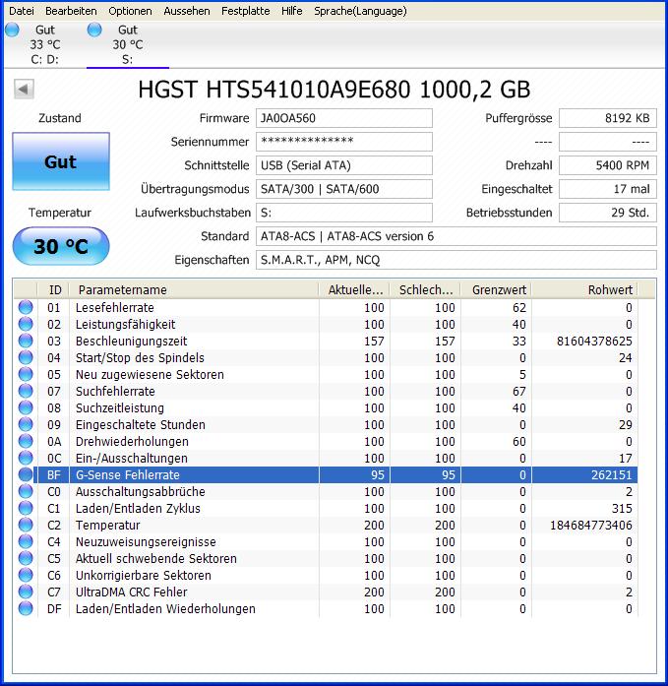
Task: Click status orb of Laden/Entladen Zyklus row
Action: [26, 508]
